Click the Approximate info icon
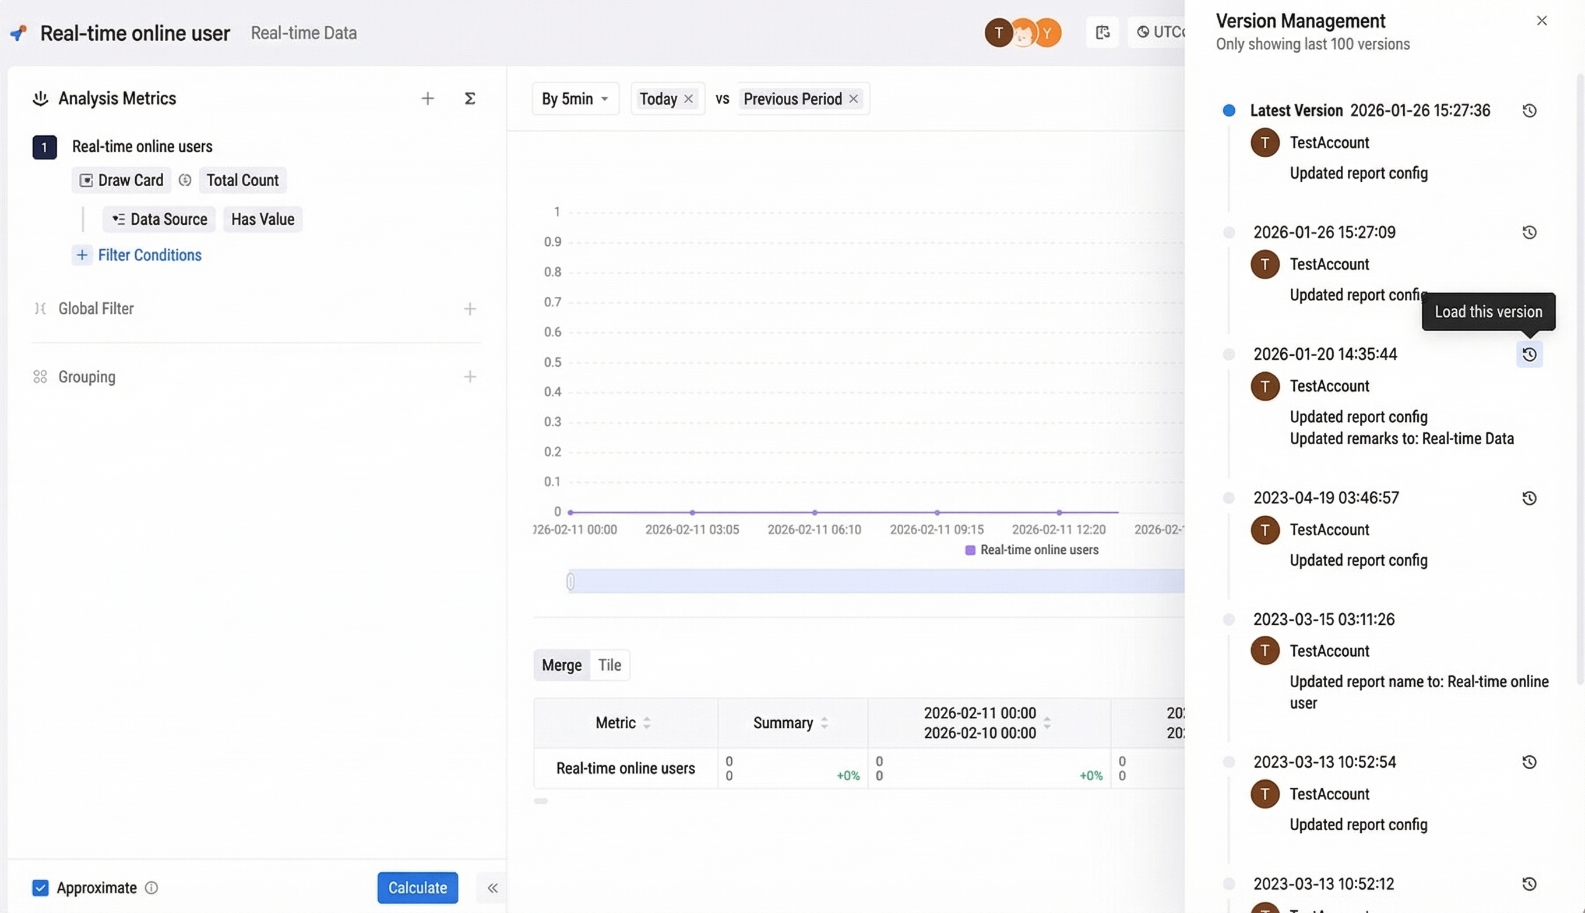 [152, 887]
